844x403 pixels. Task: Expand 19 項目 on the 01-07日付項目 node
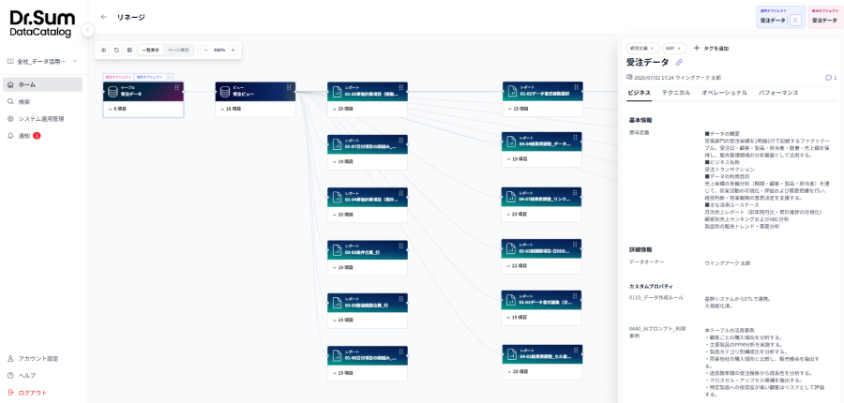pyautogui.click(x=345, y=161)
